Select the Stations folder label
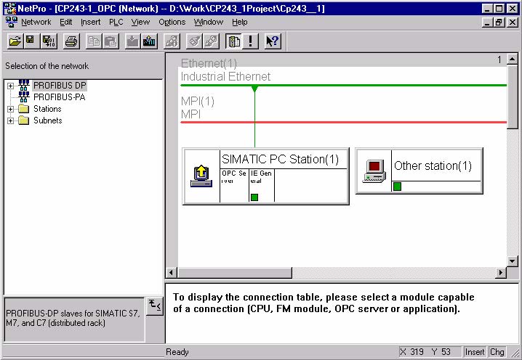Screen dimensions: 522x360 point(47,109)
